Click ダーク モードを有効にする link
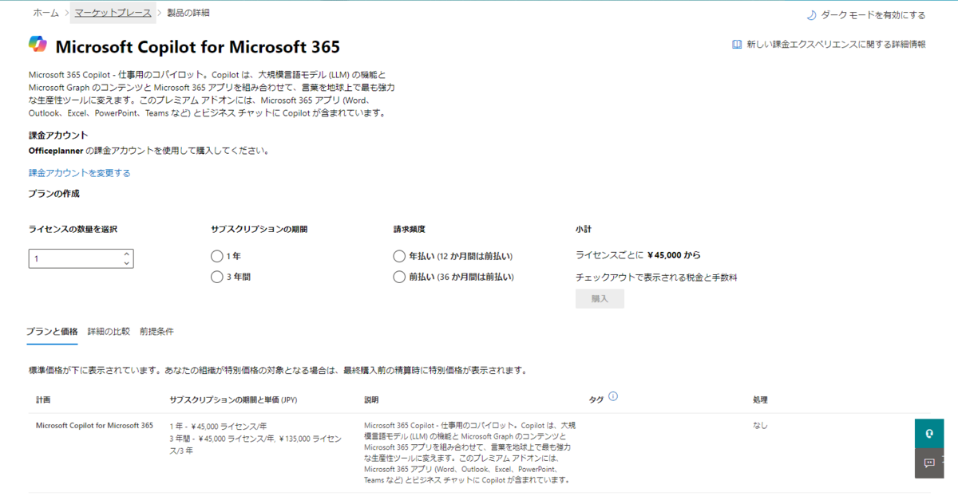 point(873,14)
